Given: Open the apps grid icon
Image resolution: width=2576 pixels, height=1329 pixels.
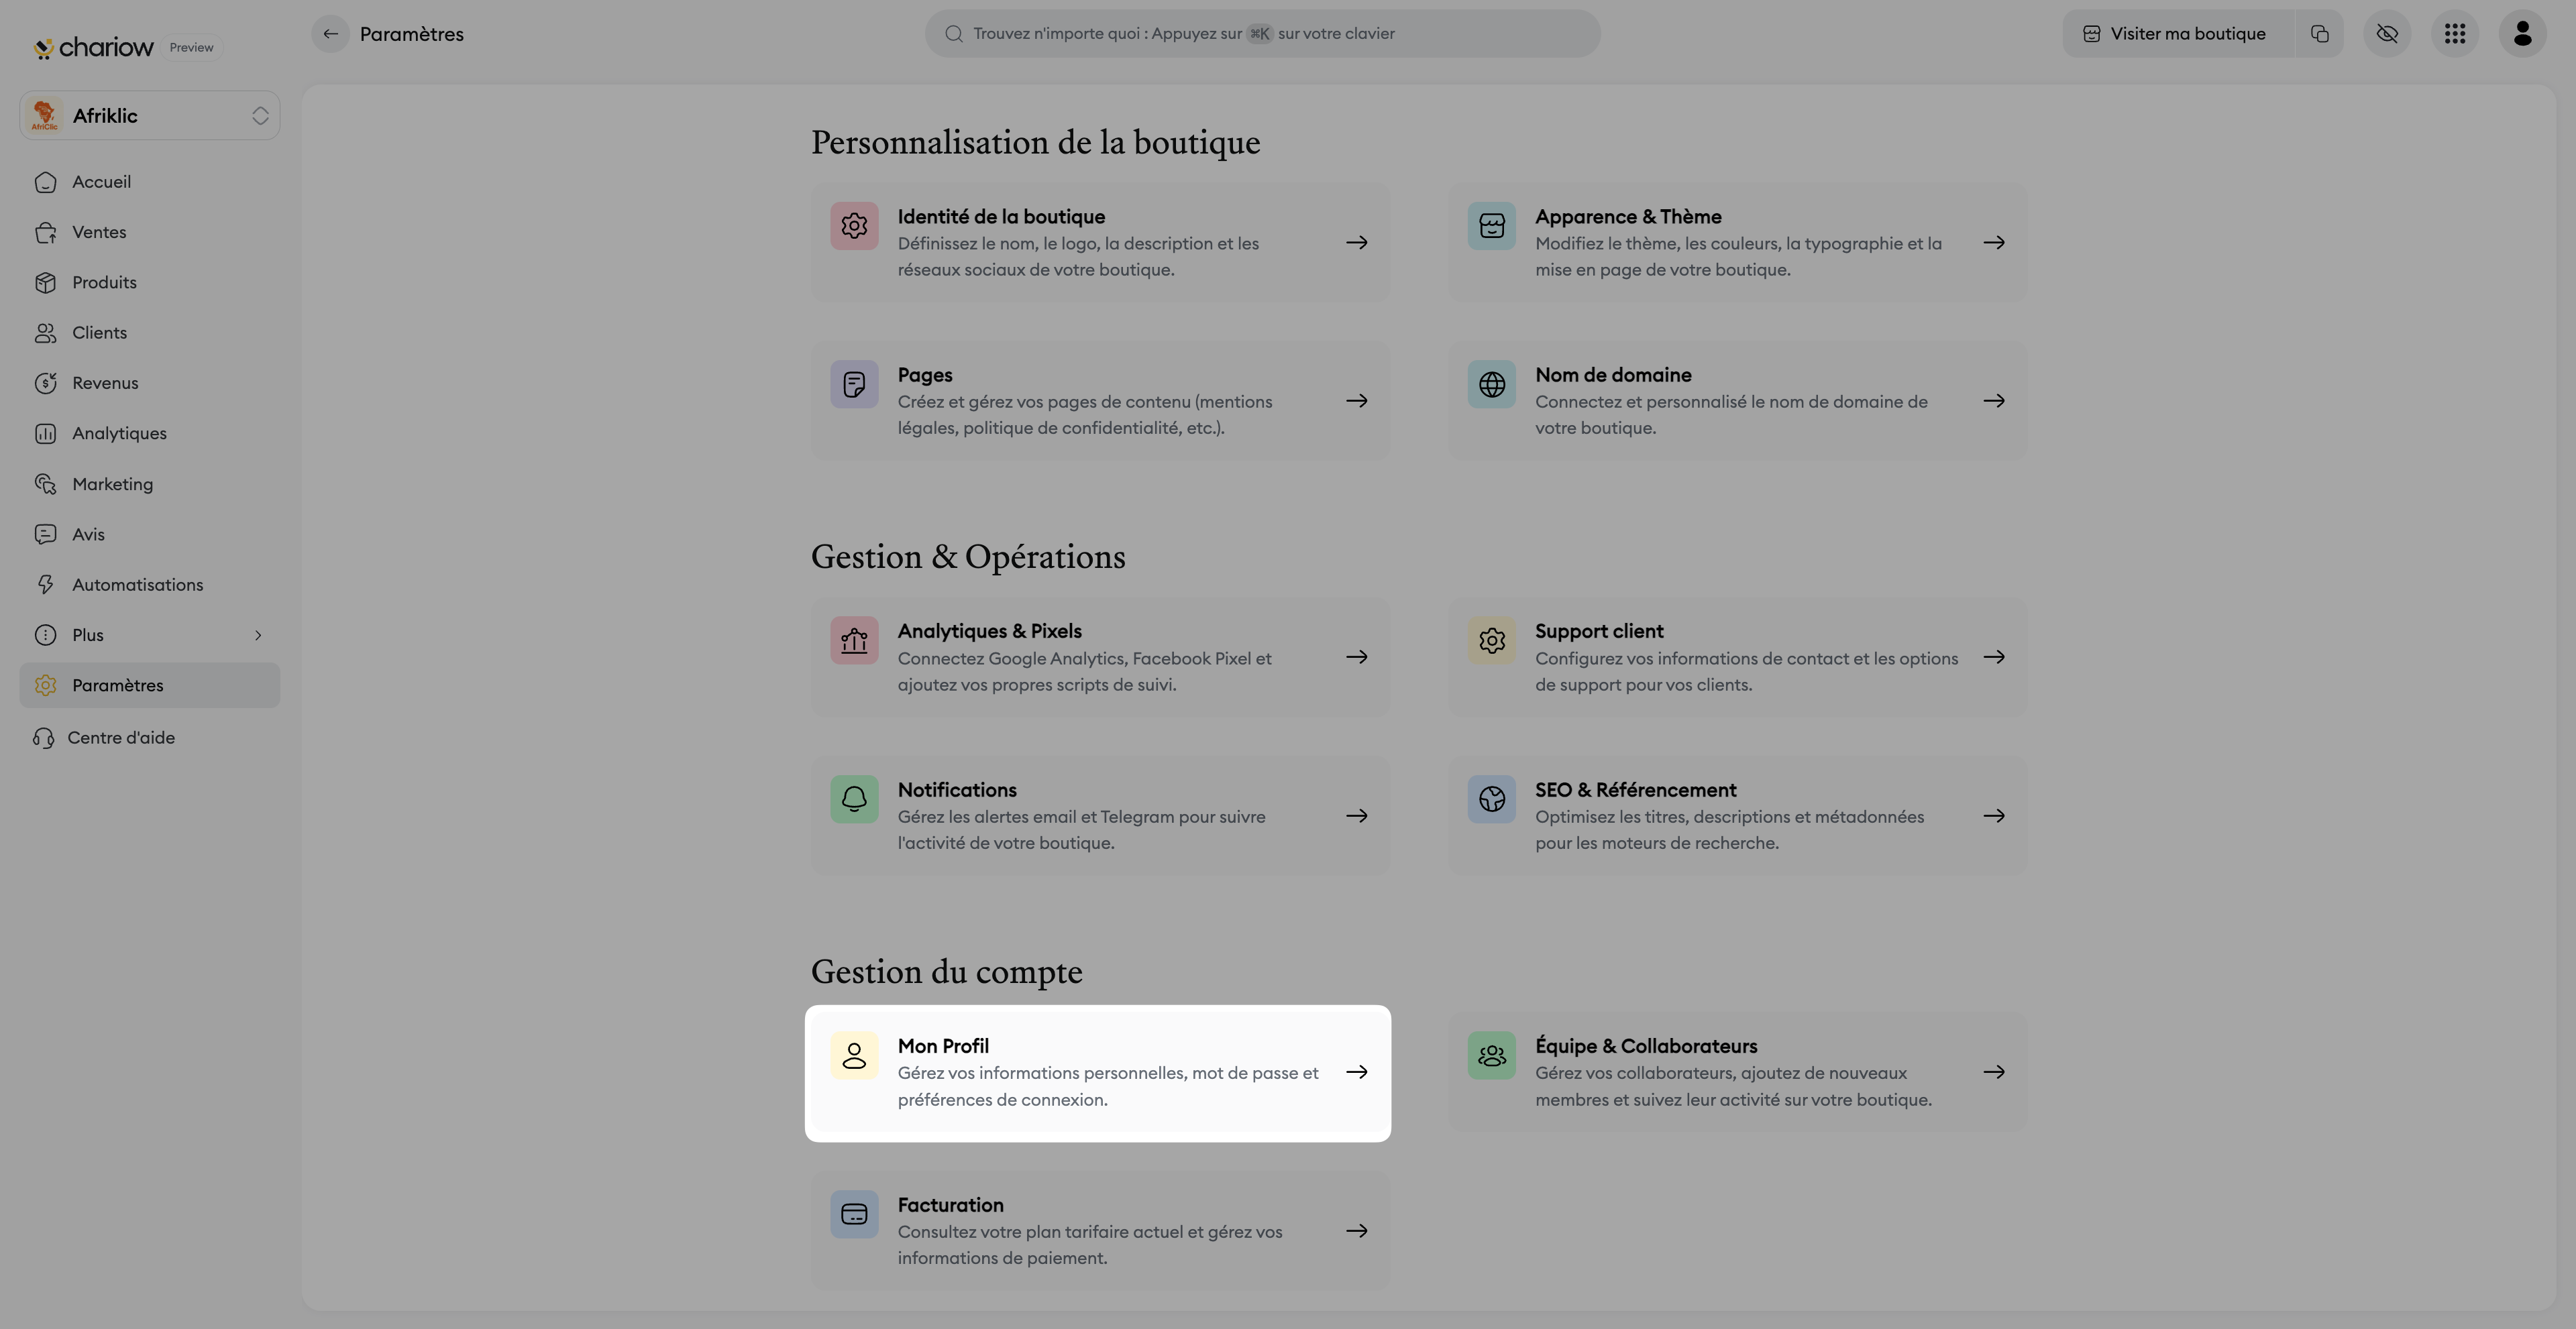Looking at the screenshot, I should [x=2455, y=34].
